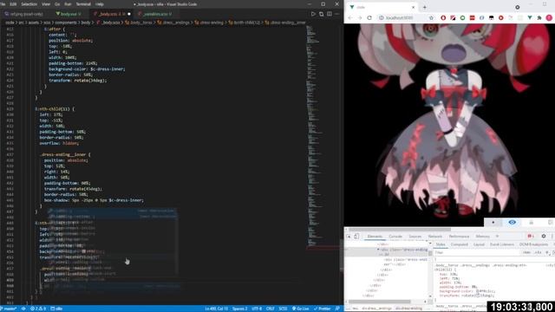Close the Chrome browser tab
Screen dimensions: 555x312
coord(413,7)
